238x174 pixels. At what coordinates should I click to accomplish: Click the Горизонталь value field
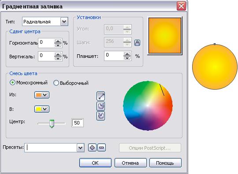[x=46, y=43]
